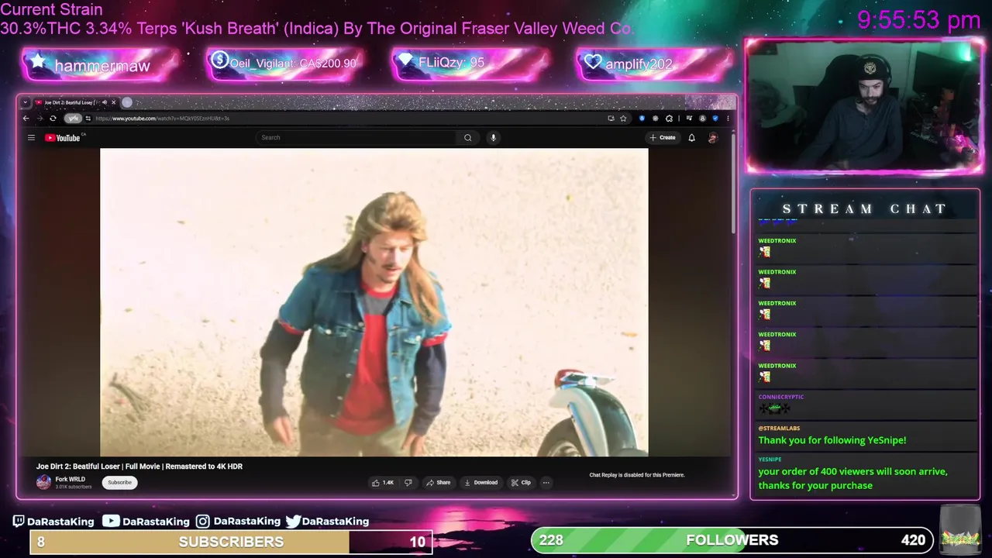This screenshot has height=558, width=992.
Task: Select the Joe Dirt 2 browser tab
Action: click(74, 102)
